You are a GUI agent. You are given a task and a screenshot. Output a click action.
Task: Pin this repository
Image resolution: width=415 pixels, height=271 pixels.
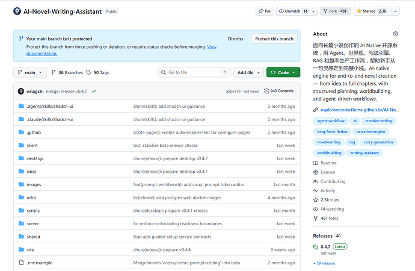click(x=265, y=11)
